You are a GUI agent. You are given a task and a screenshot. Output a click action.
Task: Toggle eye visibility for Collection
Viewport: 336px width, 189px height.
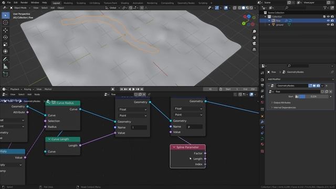click(x=328, y=16)
